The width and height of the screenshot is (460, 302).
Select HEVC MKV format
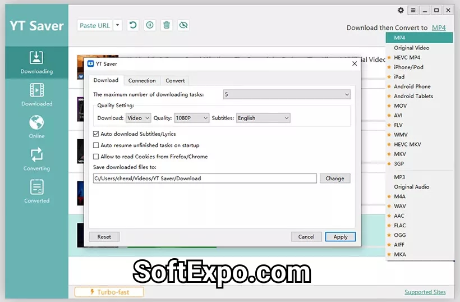[419, 144]
